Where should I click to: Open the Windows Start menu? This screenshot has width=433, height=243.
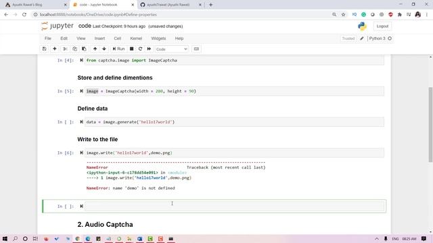[x=5, y=238]
